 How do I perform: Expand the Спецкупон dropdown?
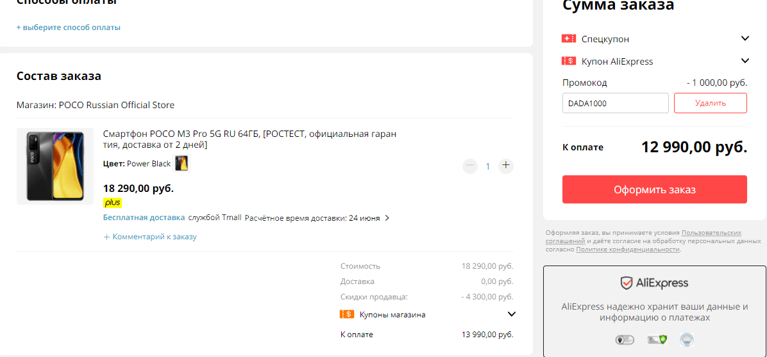coord(745,38)
